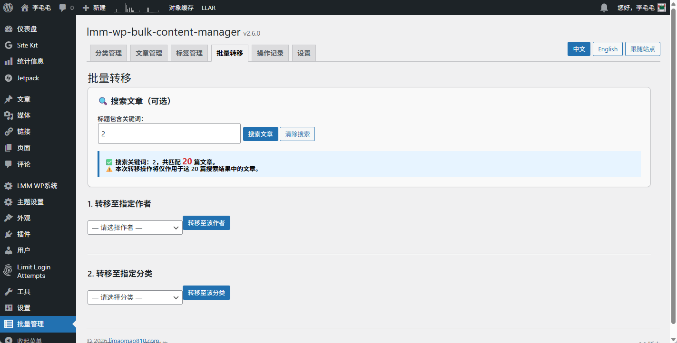Open the 新建 menu in admin bar
This screenshot has height=343, width=677.
(x=94, y=8)
